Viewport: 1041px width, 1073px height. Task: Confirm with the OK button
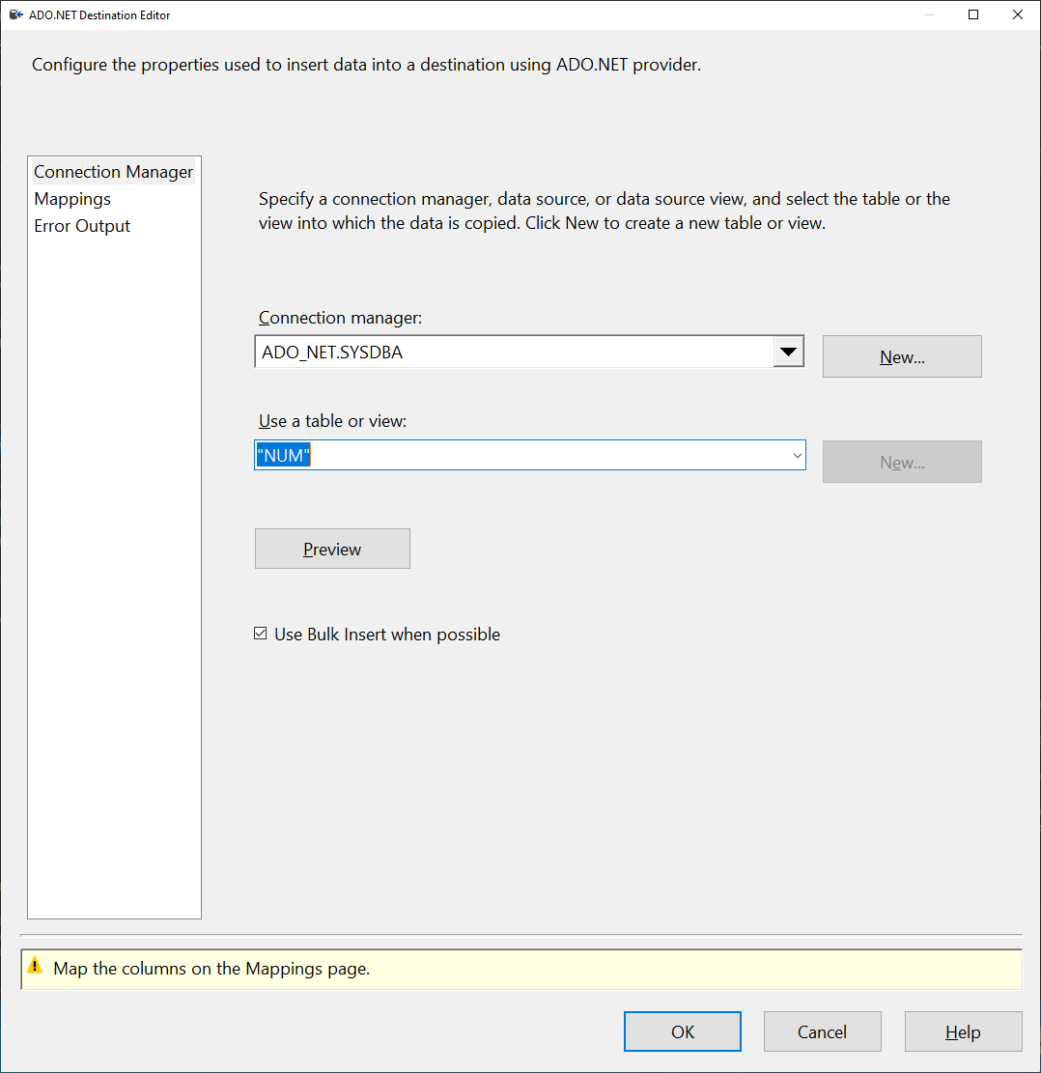point(683,1031)
